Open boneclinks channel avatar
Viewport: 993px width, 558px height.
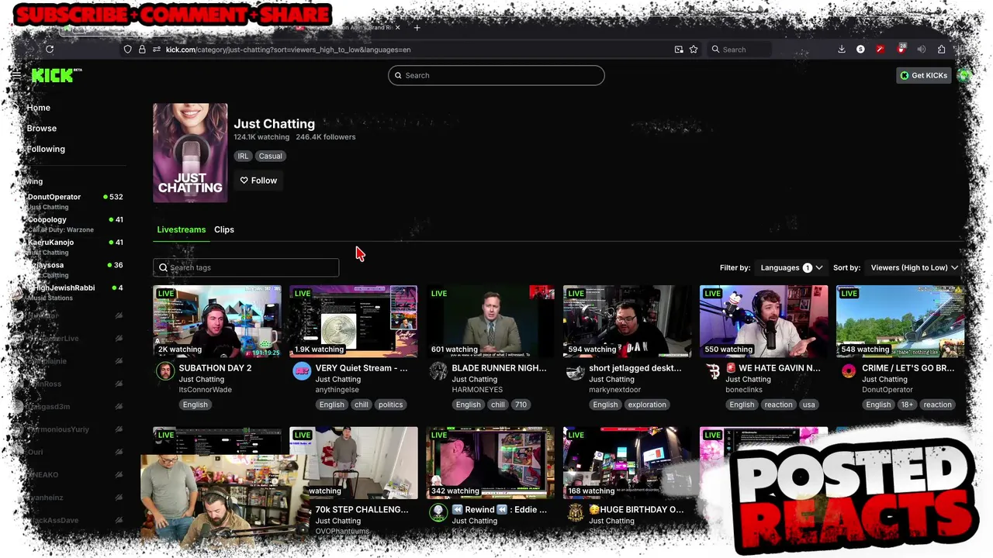(x=712, y=371)
